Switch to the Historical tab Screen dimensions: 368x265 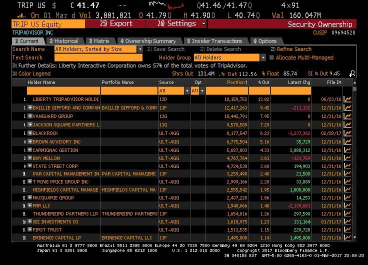click(x=65, y=41)
